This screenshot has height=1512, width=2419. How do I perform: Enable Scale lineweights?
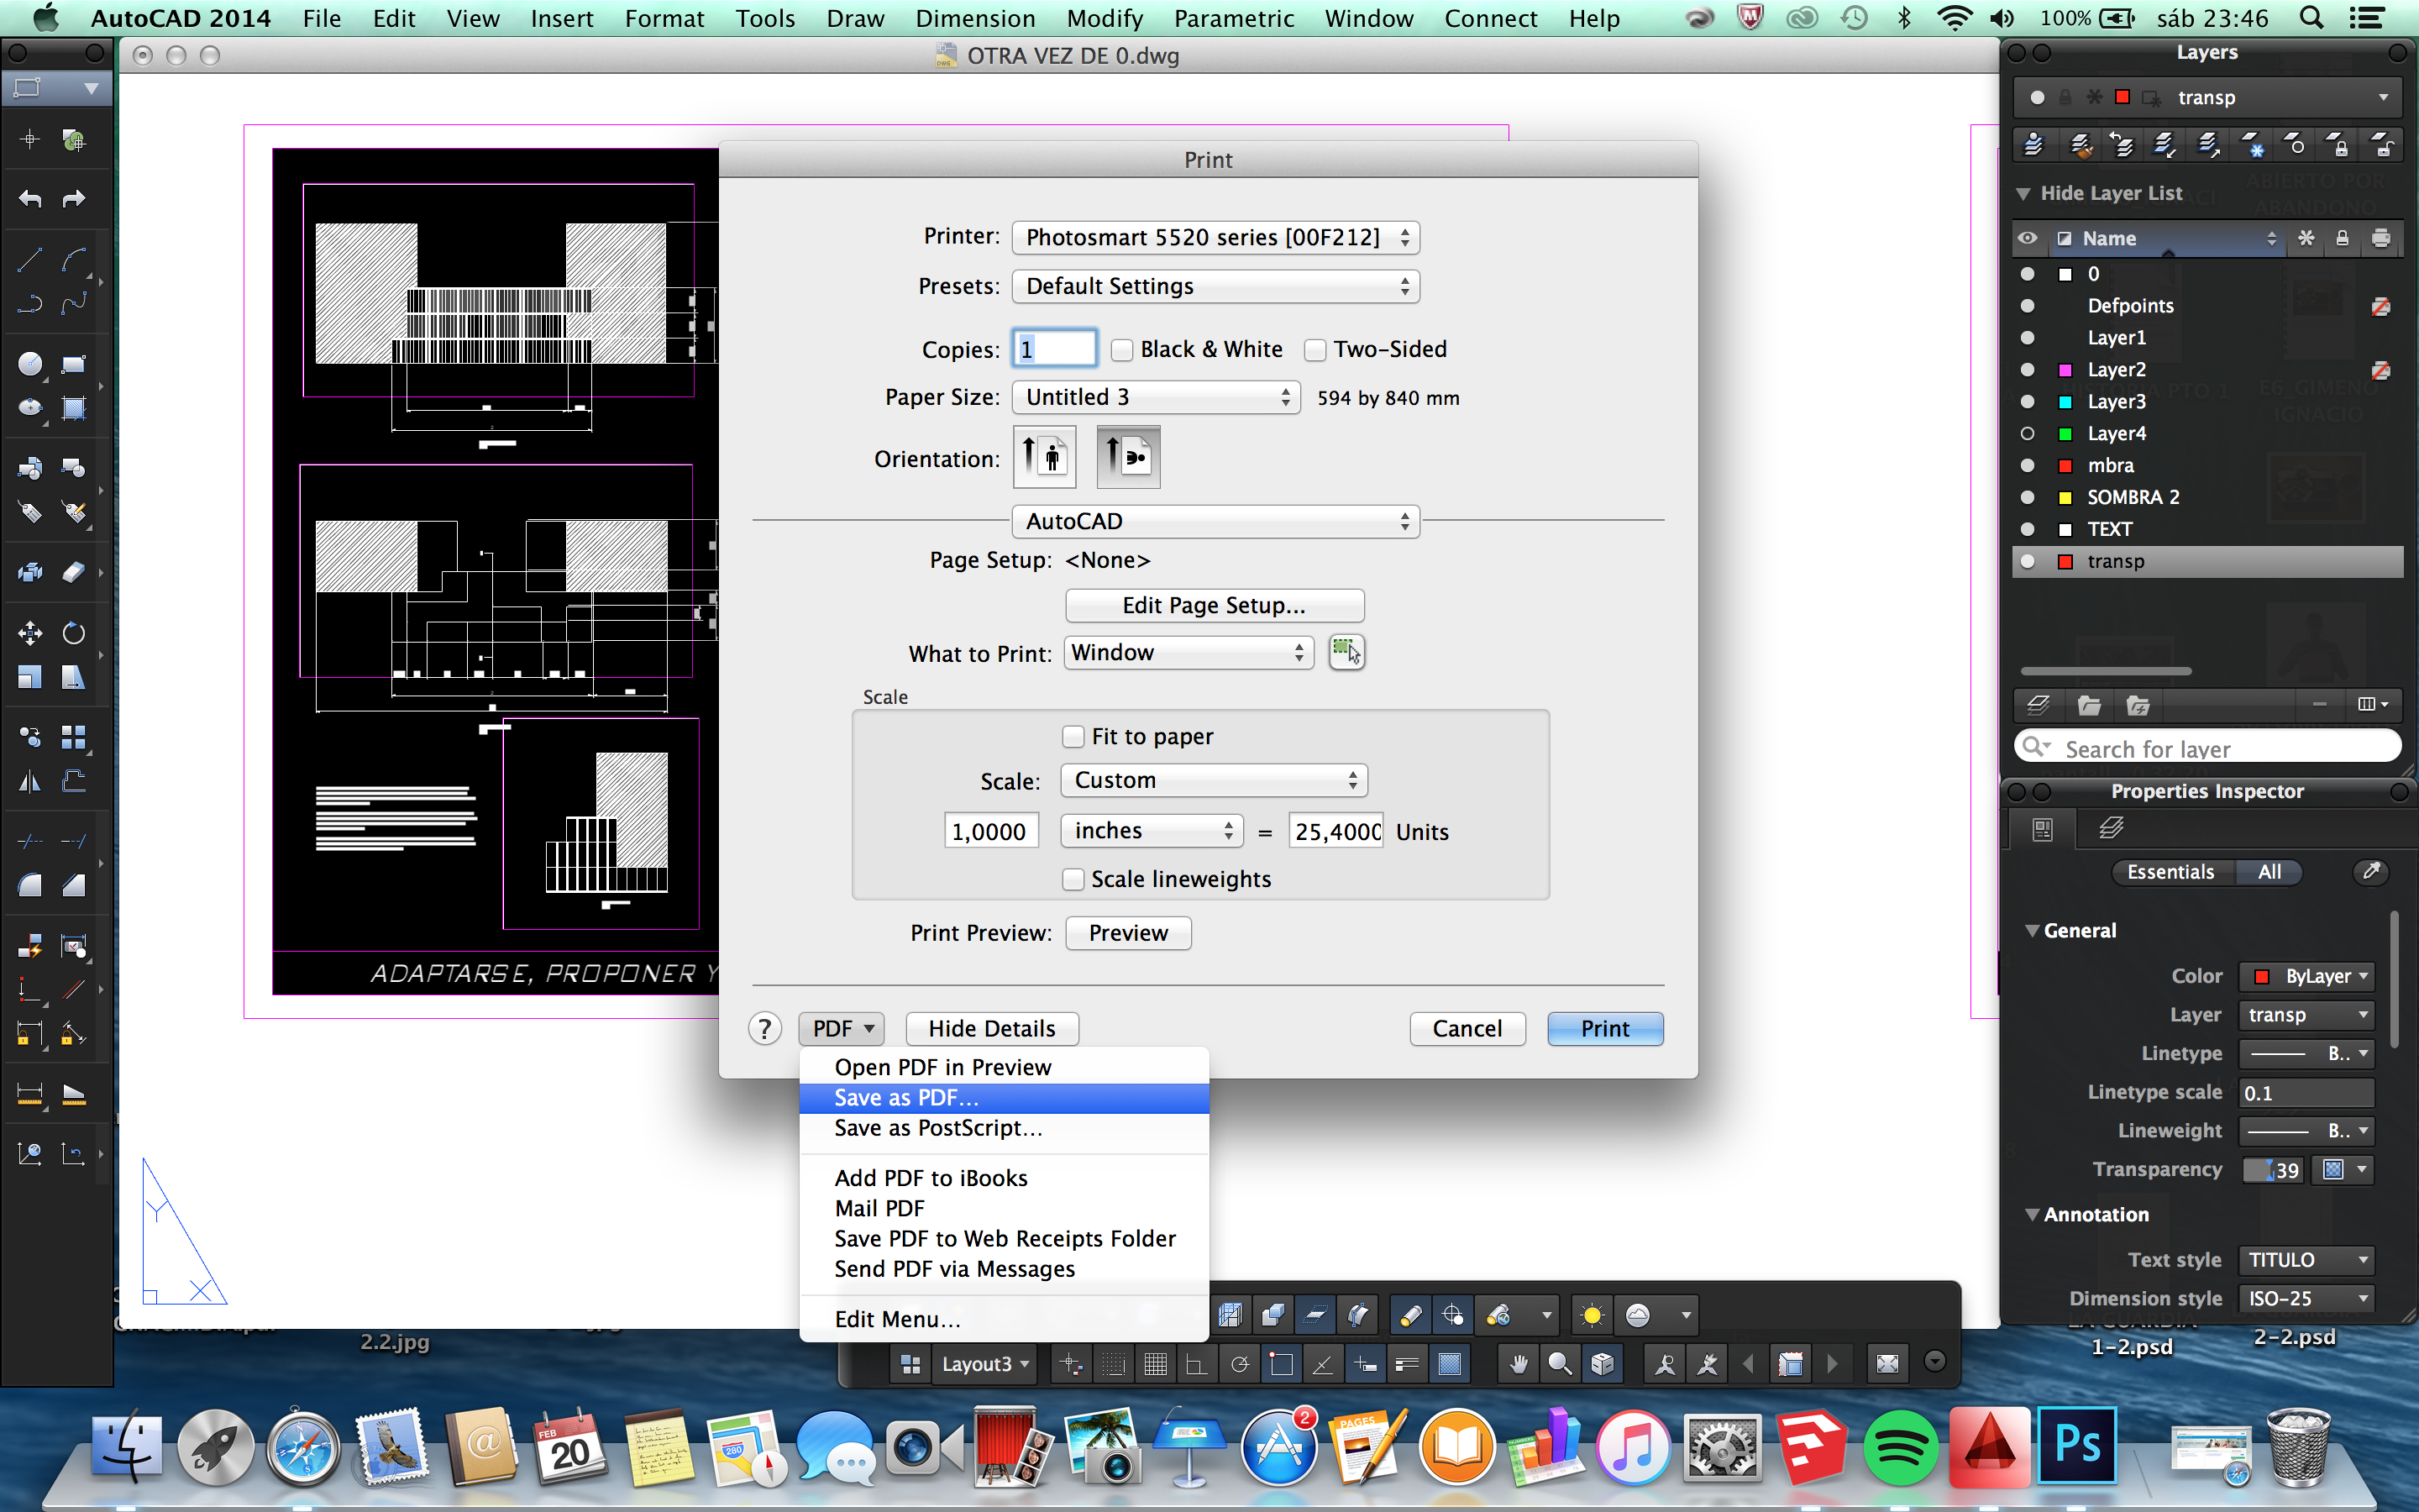(x=1073, y=879)
